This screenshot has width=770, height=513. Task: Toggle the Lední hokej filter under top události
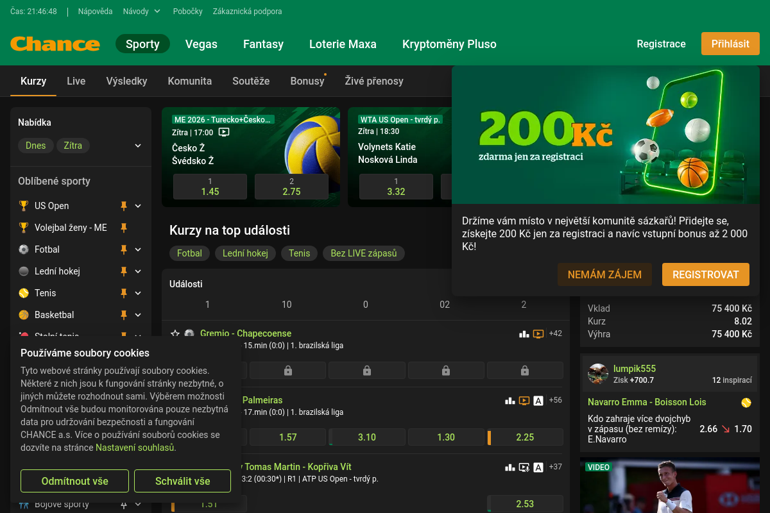[x=245, y=253]
